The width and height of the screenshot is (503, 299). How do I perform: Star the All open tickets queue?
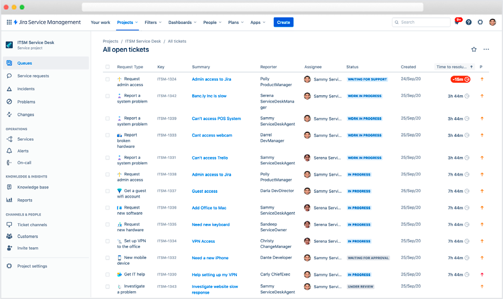(474, 49)
